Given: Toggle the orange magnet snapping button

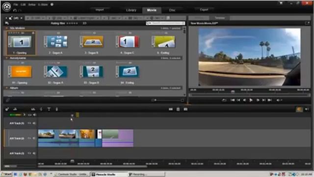Looking at the screenshot, I should coord(299,109).
